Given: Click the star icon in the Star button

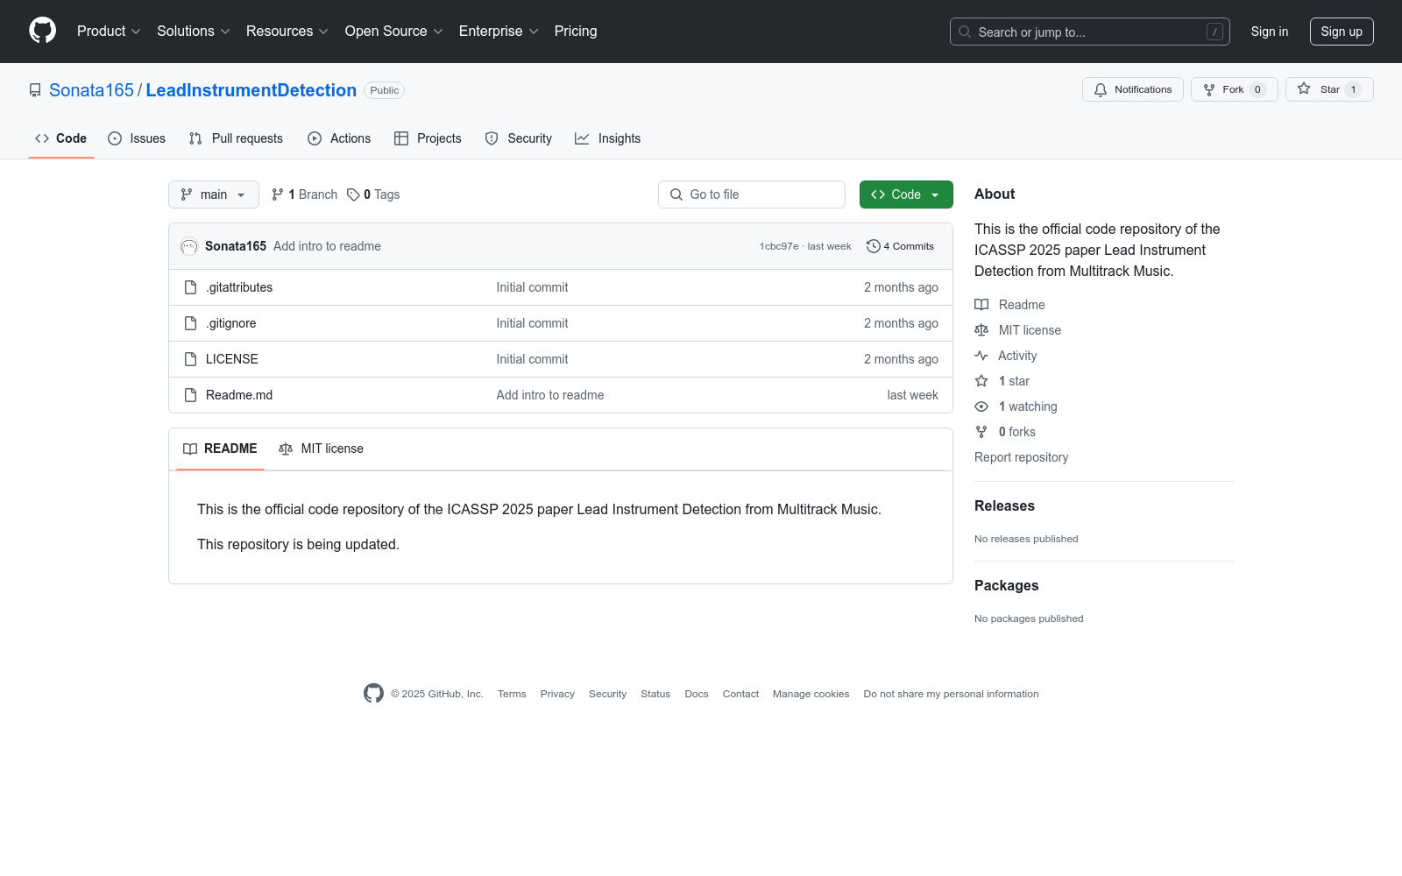Looking at the screenshot, I should coord(1304,88).
